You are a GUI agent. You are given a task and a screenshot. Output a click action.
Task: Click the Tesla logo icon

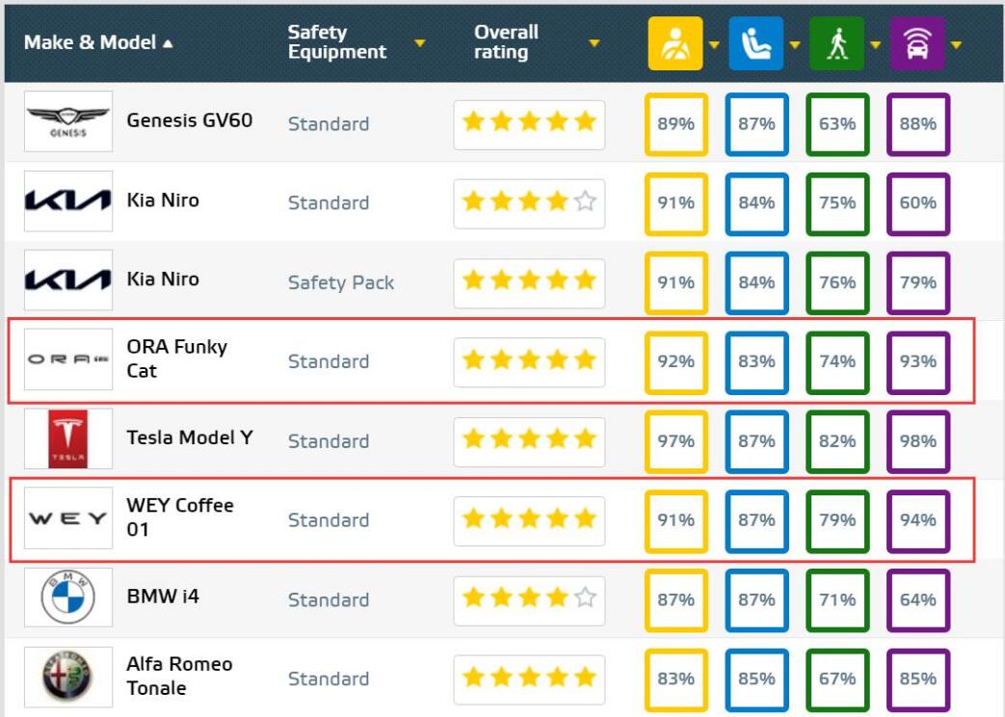67,438
